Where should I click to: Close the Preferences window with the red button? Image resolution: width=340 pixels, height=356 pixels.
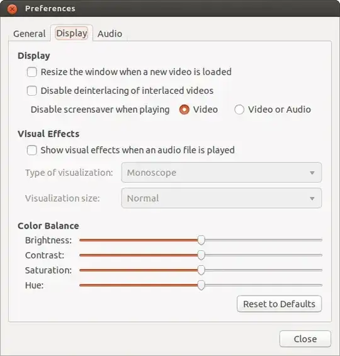(12, 9)
